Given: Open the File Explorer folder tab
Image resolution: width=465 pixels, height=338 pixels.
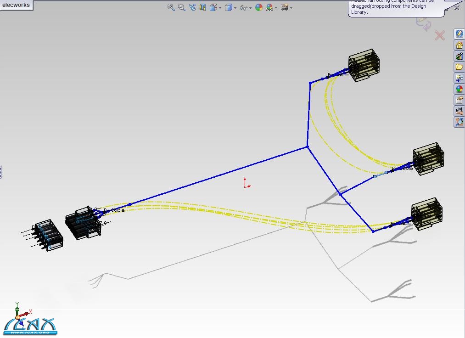Looking at the screenshot, I should 459,67.
